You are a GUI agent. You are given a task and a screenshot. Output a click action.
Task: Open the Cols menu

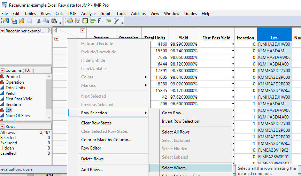(x=59, y=14)
